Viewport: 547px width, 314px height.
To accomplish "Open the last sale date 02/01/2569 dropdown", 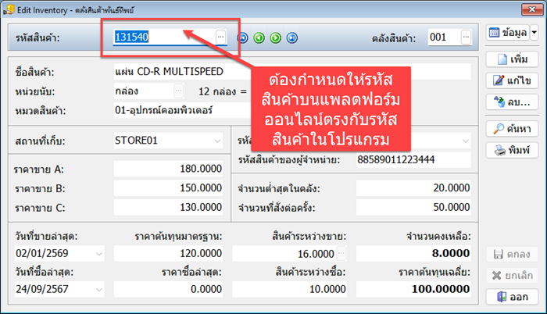I will (98, 254).
